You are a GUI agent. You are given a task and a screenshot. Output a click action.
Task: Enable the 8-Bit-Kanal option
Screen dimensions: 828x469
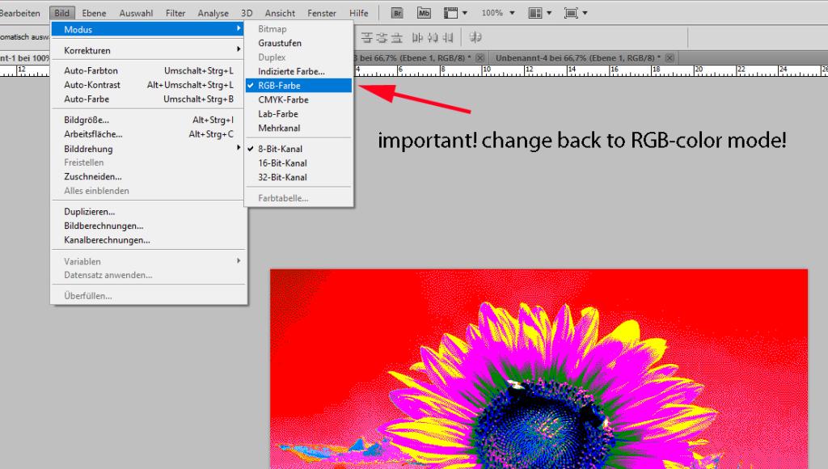point(281,149)
